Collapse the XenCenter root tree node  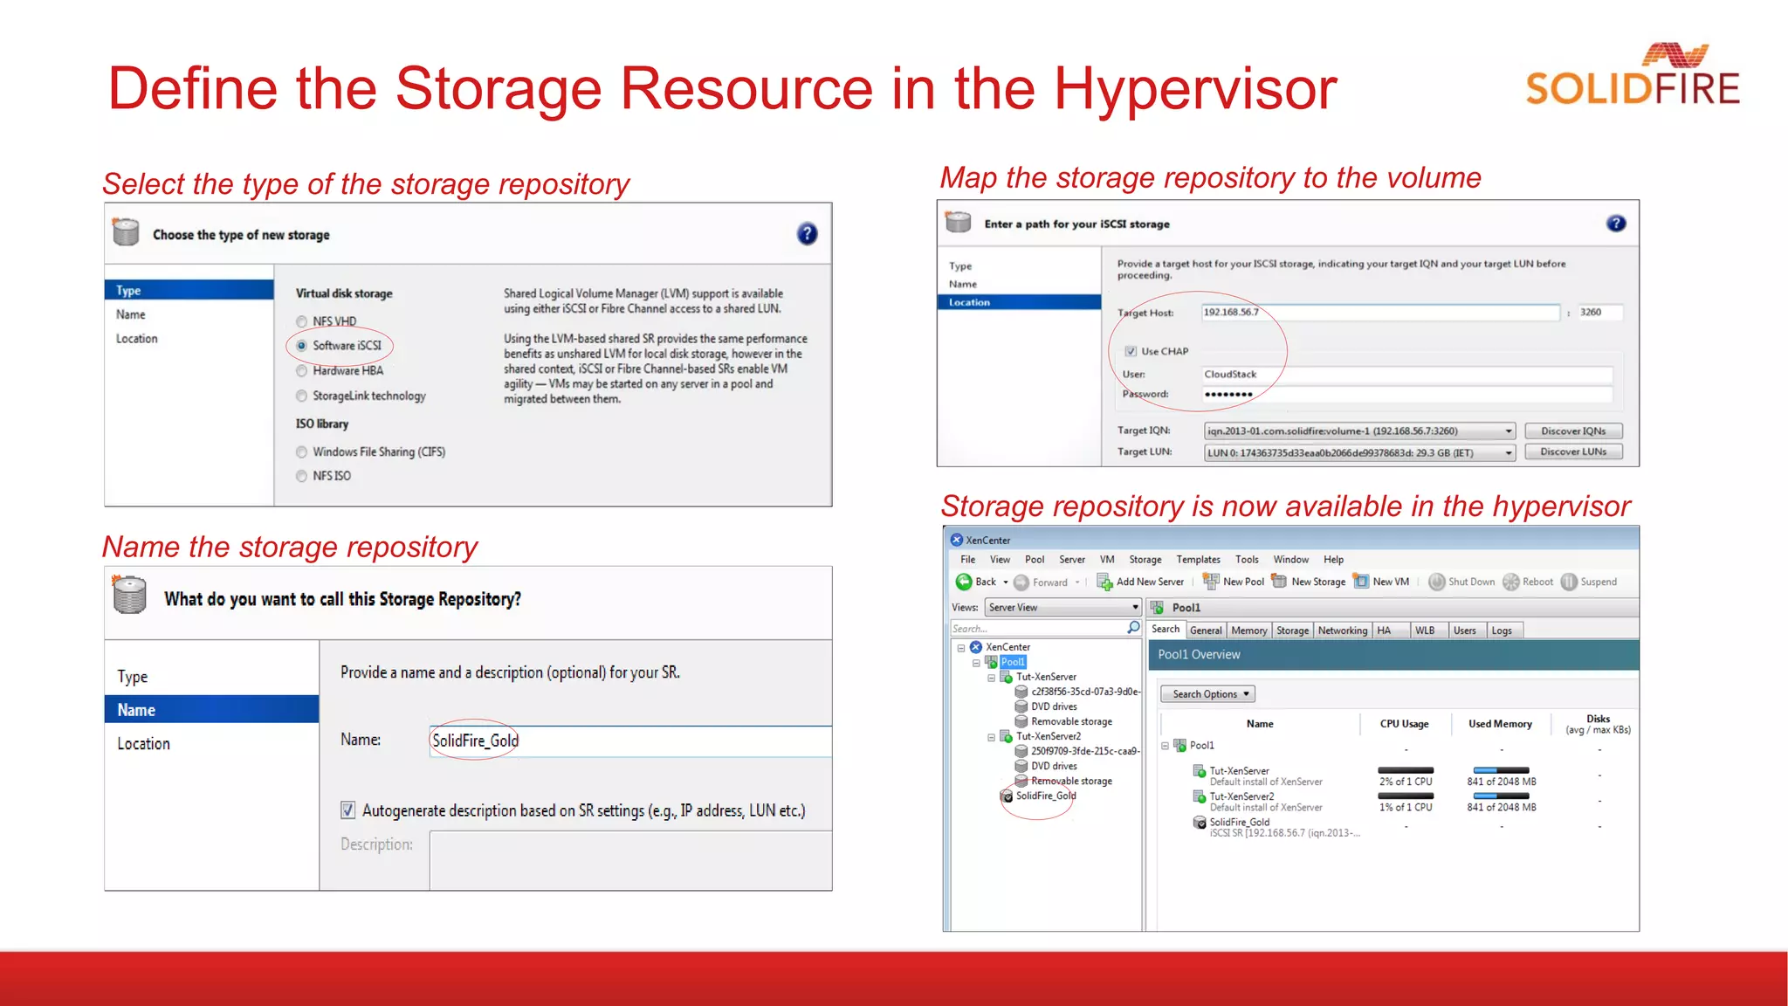pyautogui.click(x=961, y=648)
